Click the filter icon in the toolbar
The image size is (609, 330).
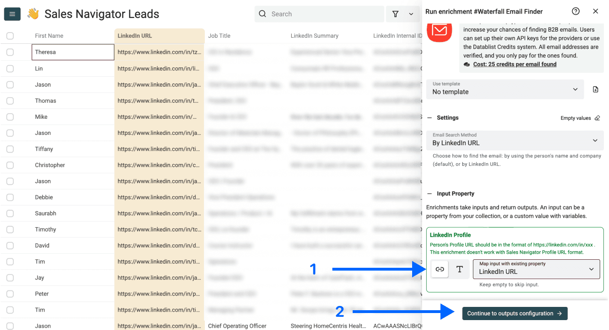pos(396,14)
